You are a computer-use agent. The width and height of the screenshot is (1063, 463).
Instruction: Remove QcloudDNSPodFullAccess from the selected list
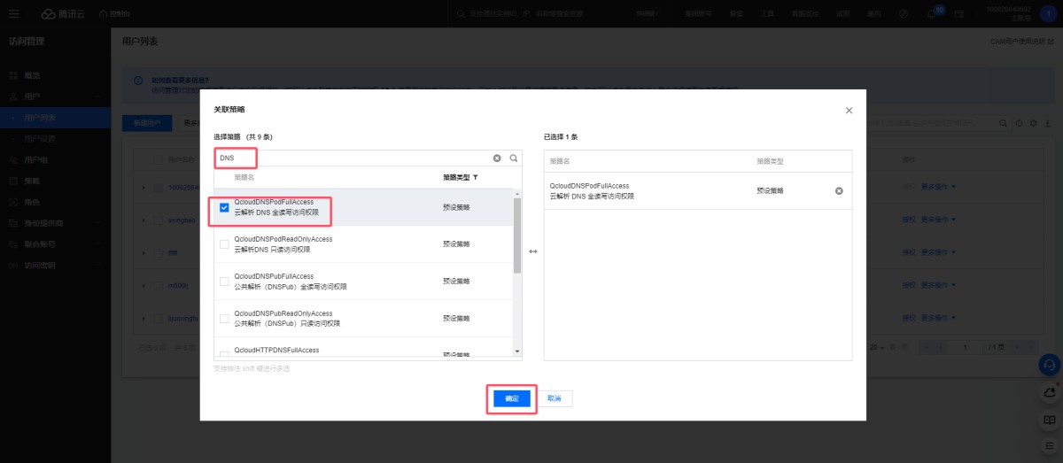tap(839, 191)
